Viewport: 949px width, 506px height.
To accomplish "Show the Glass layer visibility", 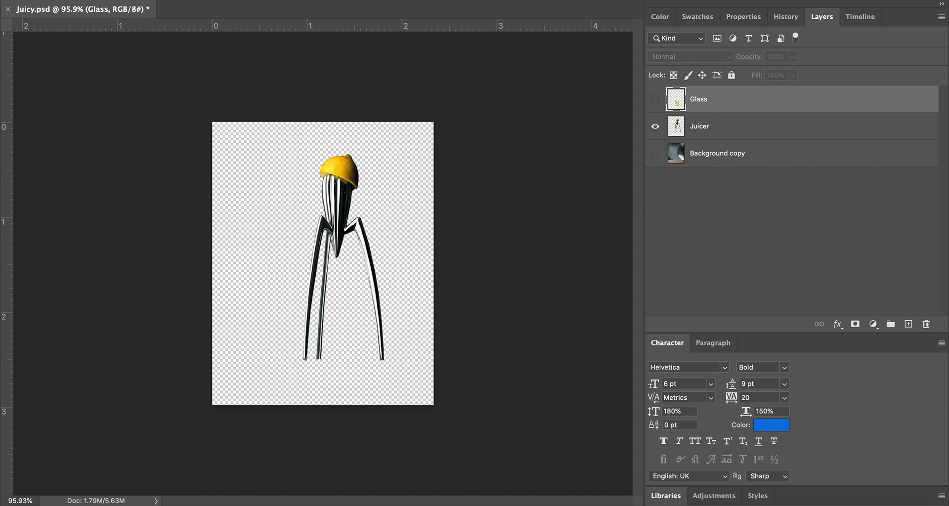I will [x=655, y=99].
